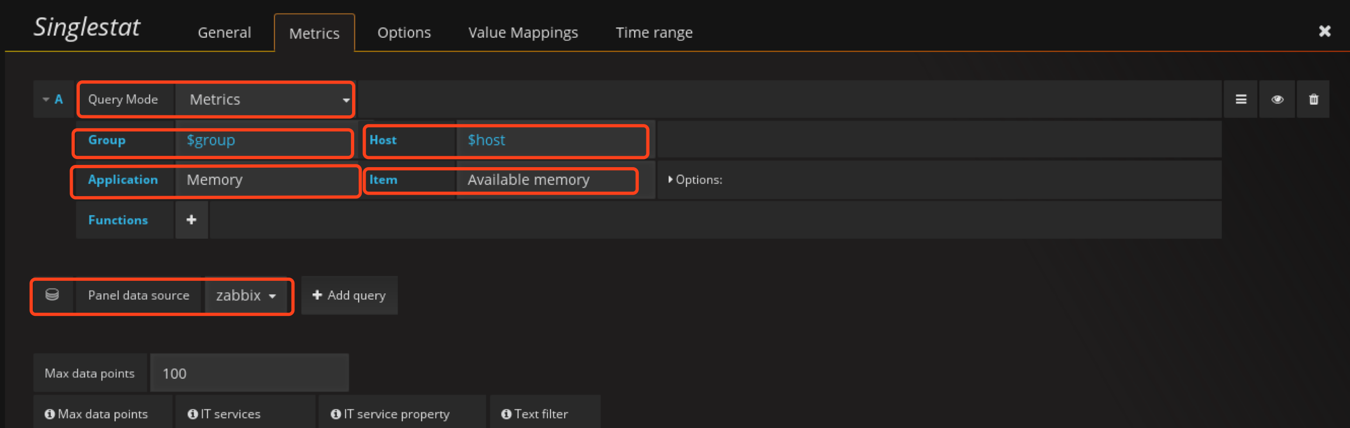The image size is (1350, 428).
Task: Open the zabbix data source dropdown
Action: pyautogui.click(x=246, y=295)
